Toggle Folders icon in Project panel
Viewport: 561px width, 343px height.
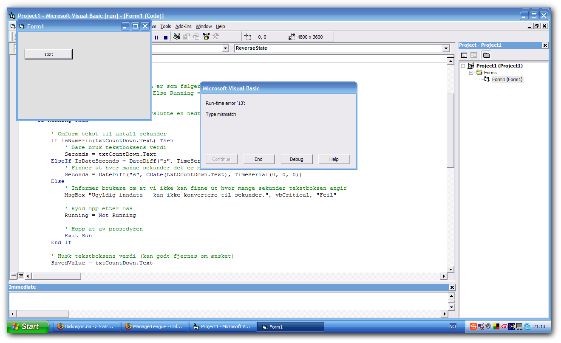click(x=486, y=55)
